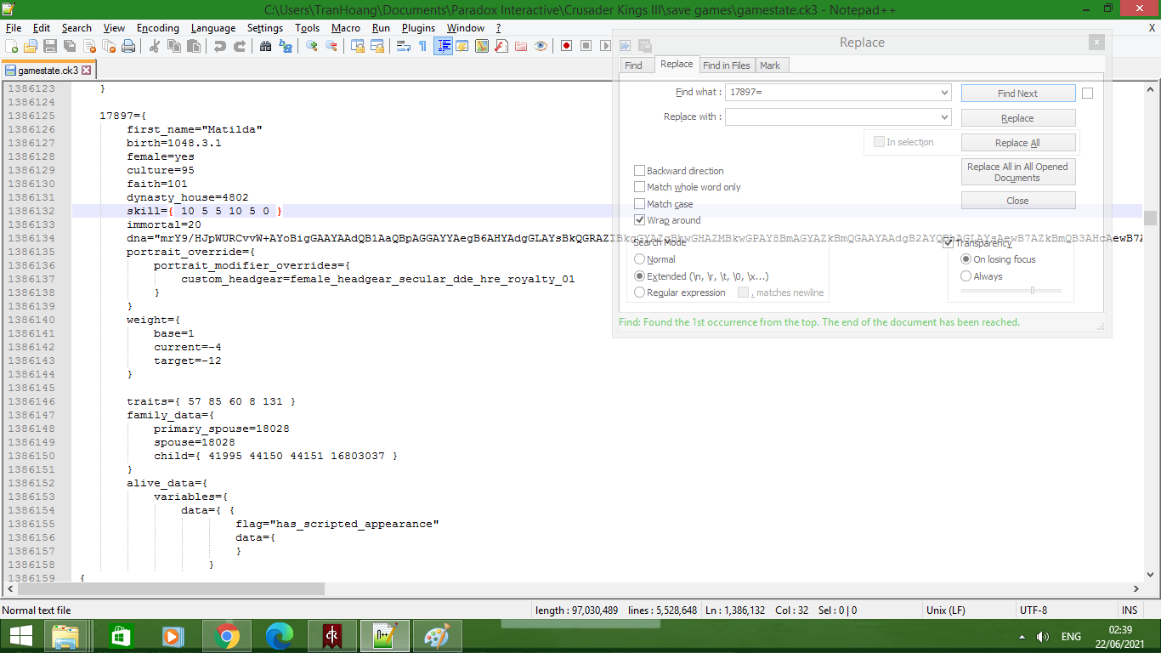1161x653 pixels.
Task: Open Google Chrome from the taskbar
Action: (x=226, y=636)
